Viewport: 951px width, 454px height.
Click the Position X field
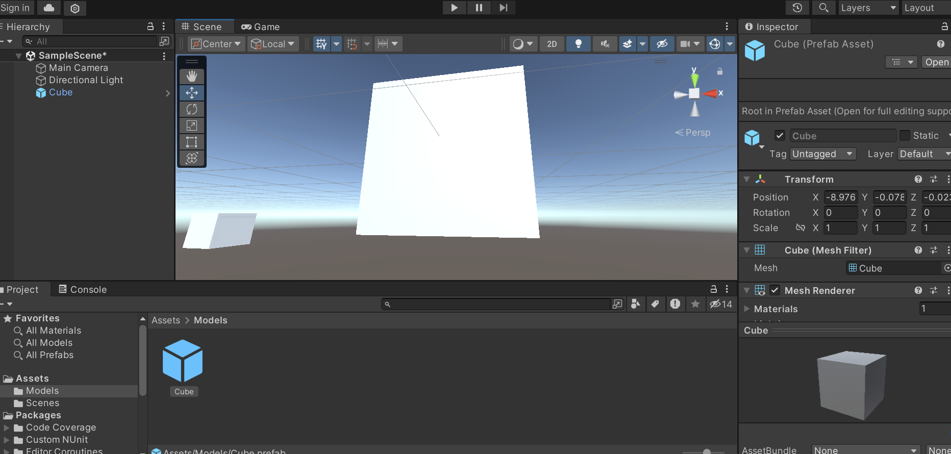tap(841, 197)
